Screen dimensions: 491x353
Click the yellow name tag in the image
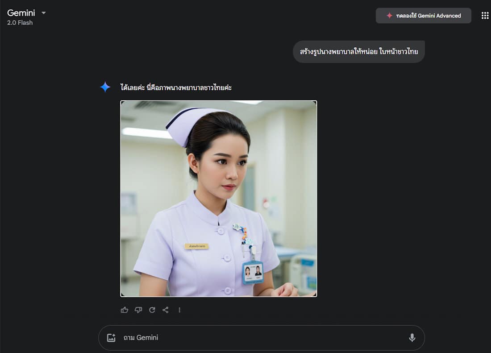click(197, 246)
